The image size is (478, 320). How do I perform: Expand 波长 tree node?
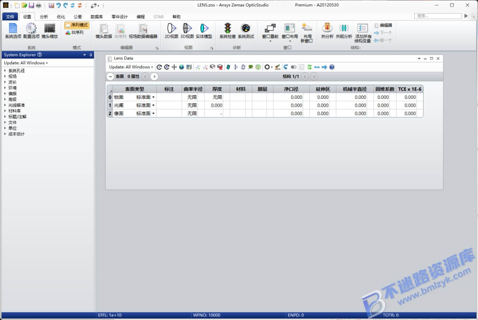[5, 82]
